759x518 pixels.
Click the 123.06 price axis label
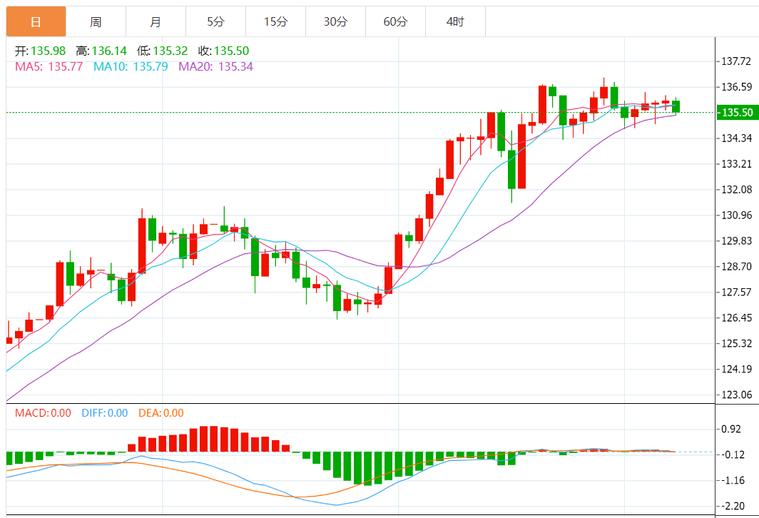736,395
